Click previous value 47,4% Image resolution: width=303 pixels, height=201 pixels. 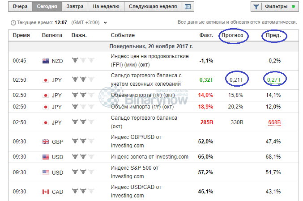(x=273, y=142)
